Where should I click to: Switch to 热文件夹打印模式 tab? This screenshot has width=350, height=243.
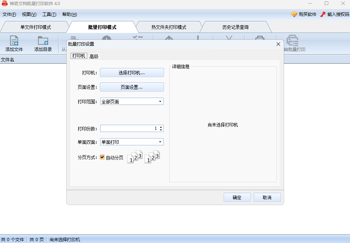click(x=169, y=27)
